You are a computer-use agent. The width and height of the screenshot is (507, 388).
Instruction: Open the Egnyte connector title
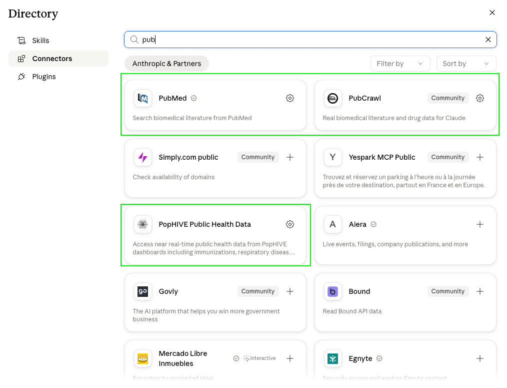[x=360, y=358]
